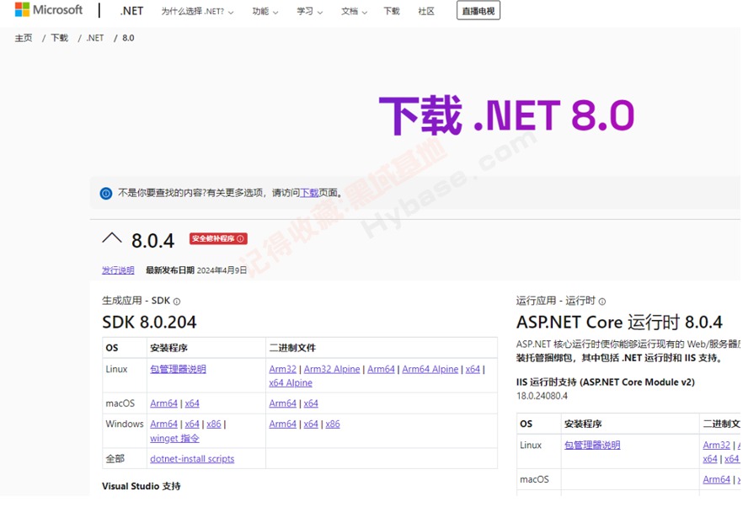Download SDK macOS Arm64 binary
The width and height of the screenshot is (743, 507).
click(x=282, y=403)
